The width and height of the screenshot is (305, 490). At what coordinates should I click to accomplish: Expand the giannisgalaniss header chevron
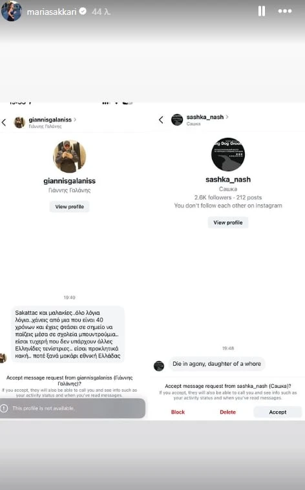coord(75,120)
